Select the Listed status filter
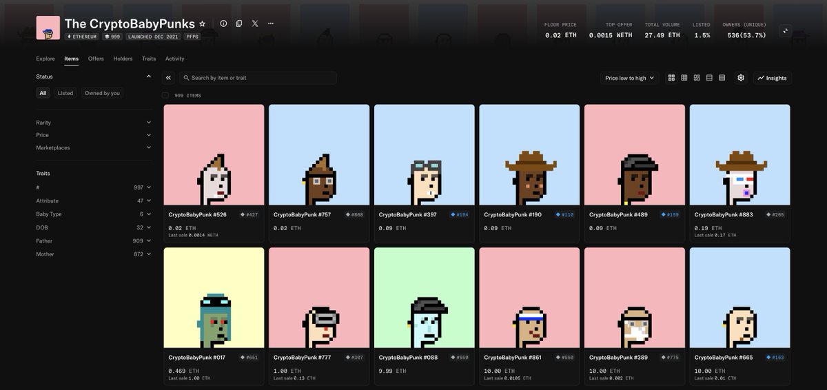The image size is (827, 390). pos(65,93)
